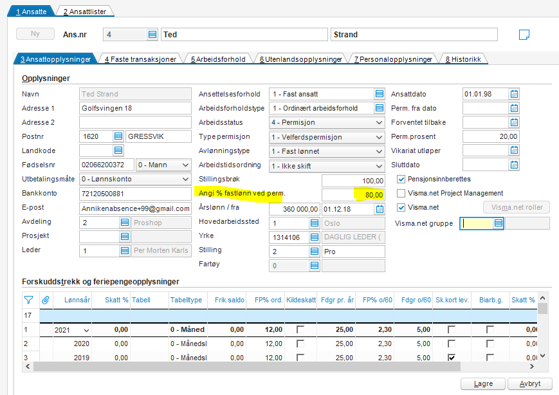Open the note icon beside the Strand name
Viewport: 559px width, 395px height.
(x=524, y=35)
